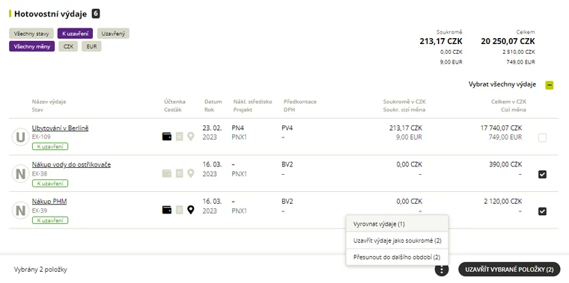Click location pin in Nákup vody row
The height and width of the screenshot is (283, 569).
tap(190, 173)
